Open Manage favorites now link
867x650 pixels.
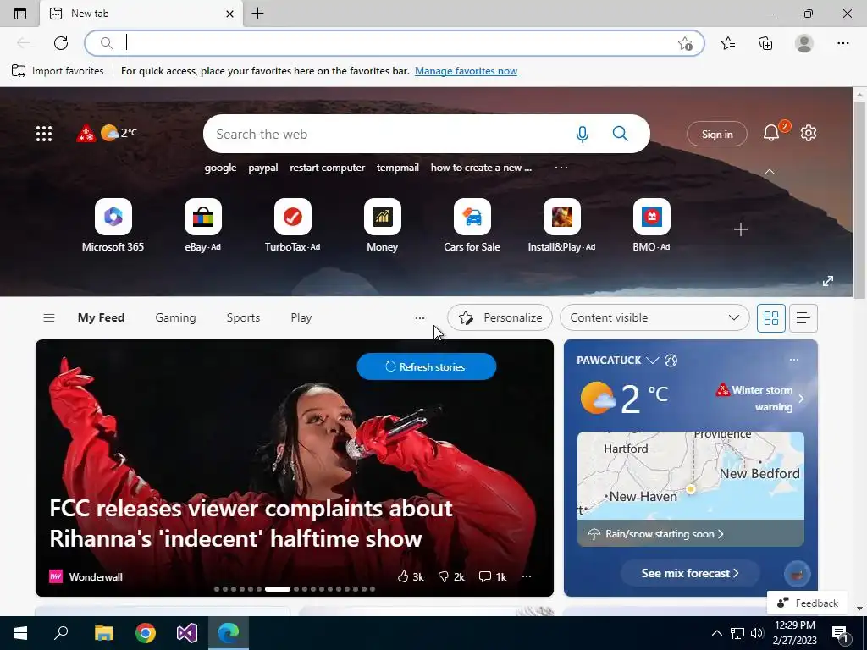(467, 71)
